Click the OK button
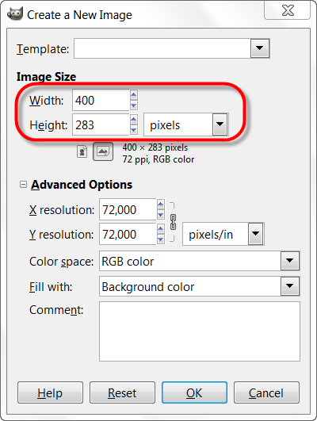This screenshot has height=421, width=317. coord(194,392)
